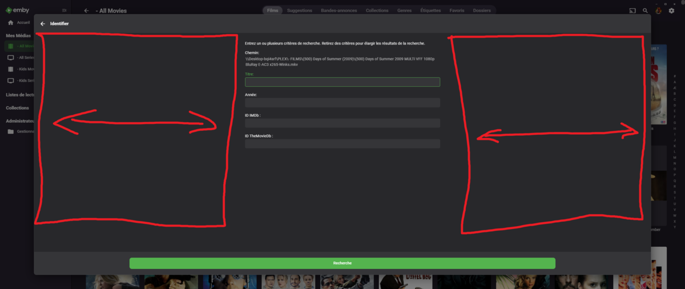Open Listes de lecture in the sidebar
This screenshot has height=289, width=685.
(21, 95)
